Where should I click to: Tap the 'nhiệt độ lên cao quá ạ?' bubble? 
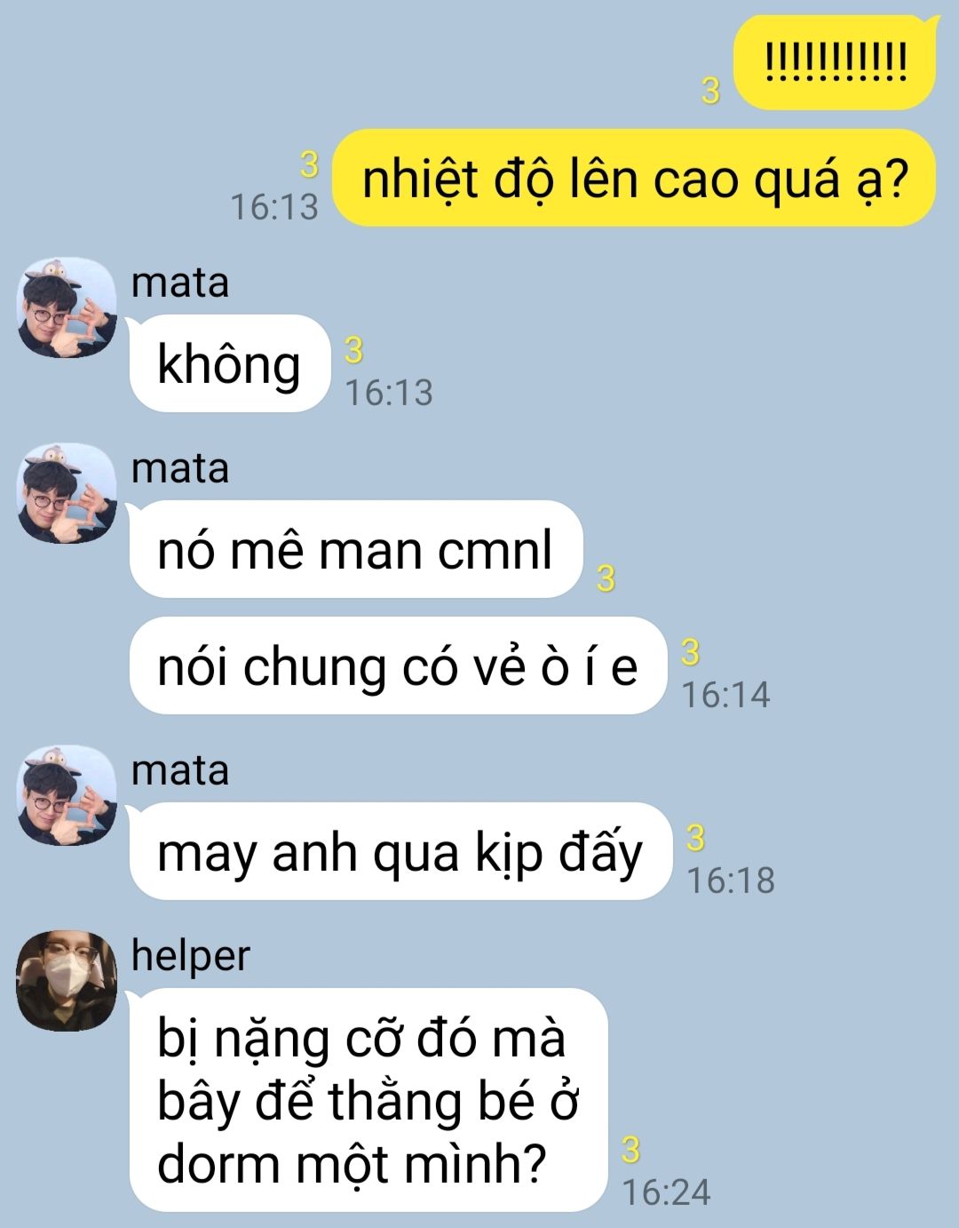(634, 178)
